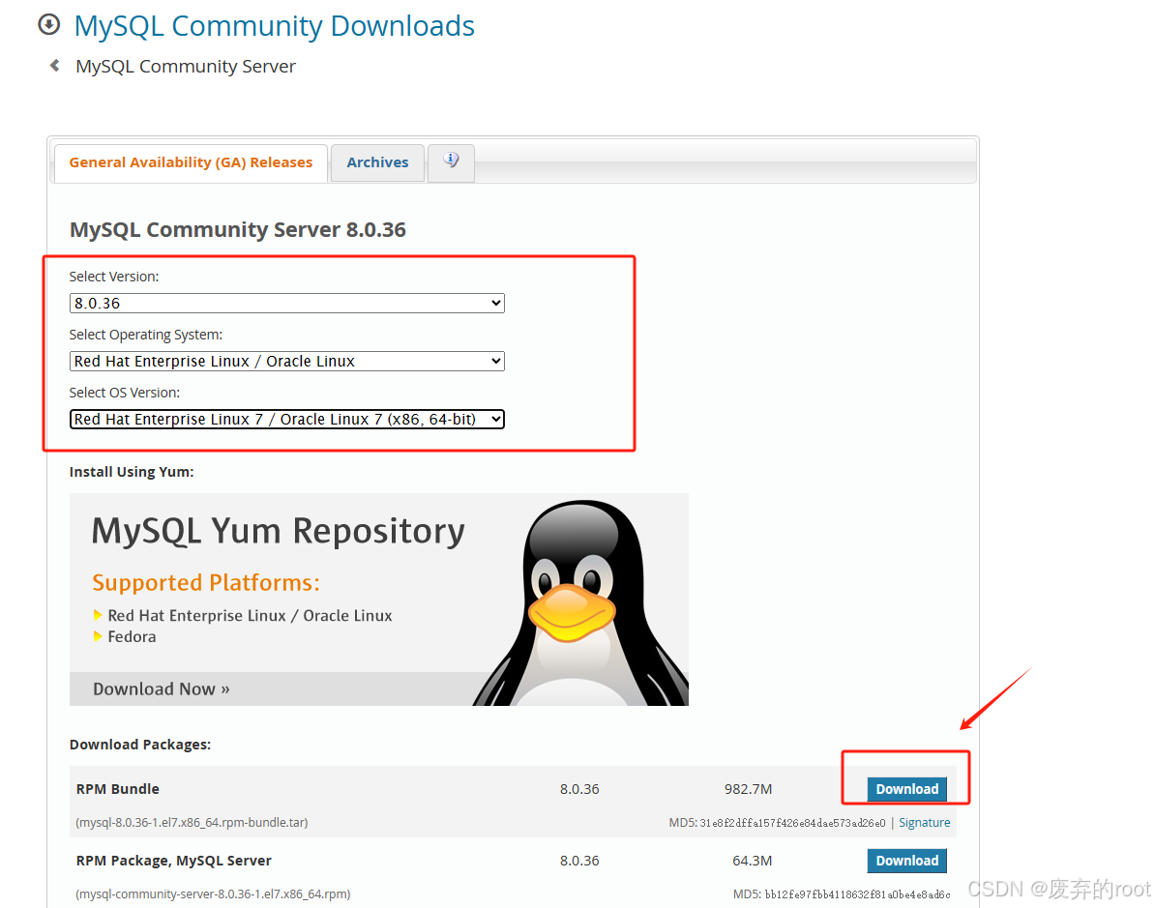1155x908 pixels.
Task: Download RPM Package, MySQL Server
Action: pyautogui.click(x=906, y=860)
